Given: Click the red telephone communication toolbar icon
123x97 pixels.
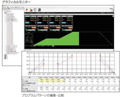Looking at the screenshot, I should (31, 9).
